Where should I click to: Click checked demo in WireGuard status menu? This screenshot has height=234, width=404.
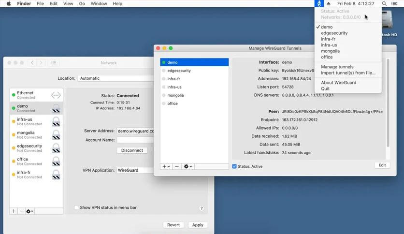[348, 27]
